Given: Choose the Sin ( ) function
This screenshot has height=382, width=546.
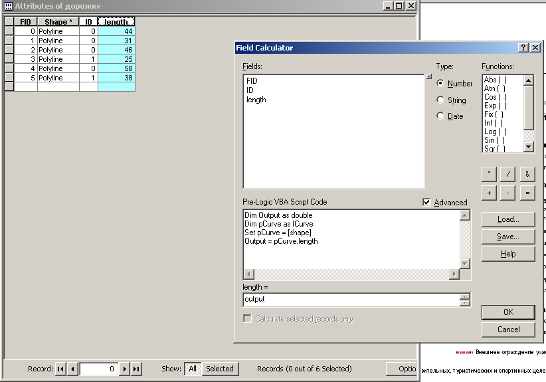Looking at the screenshot, I should [x=494, y=140].
